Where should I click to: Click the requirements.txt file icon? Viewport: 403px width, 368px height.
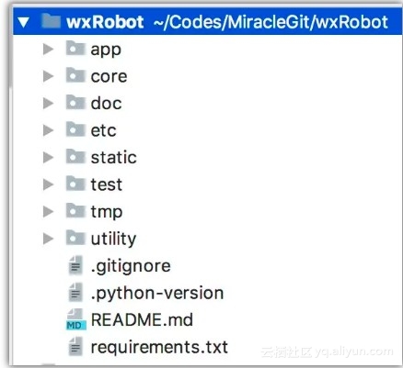point(75,346)
